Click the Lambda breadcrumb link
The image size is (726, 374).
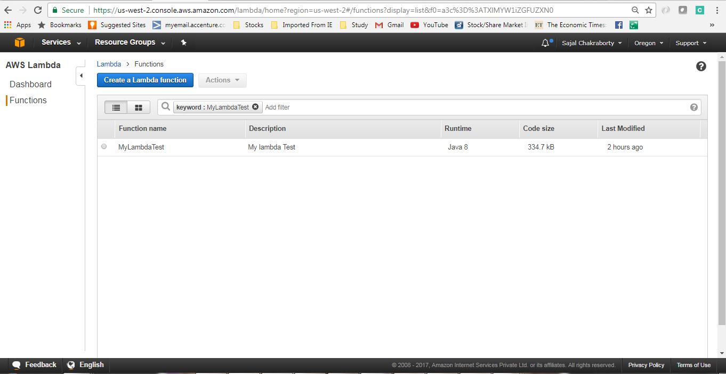(x=109, y=64)
